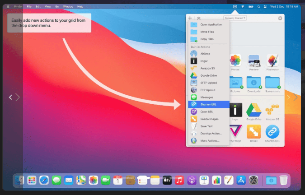Viewport: 305px width, 195px height.
Task: Open Mail from the Dock
Action: coord(69,181)
